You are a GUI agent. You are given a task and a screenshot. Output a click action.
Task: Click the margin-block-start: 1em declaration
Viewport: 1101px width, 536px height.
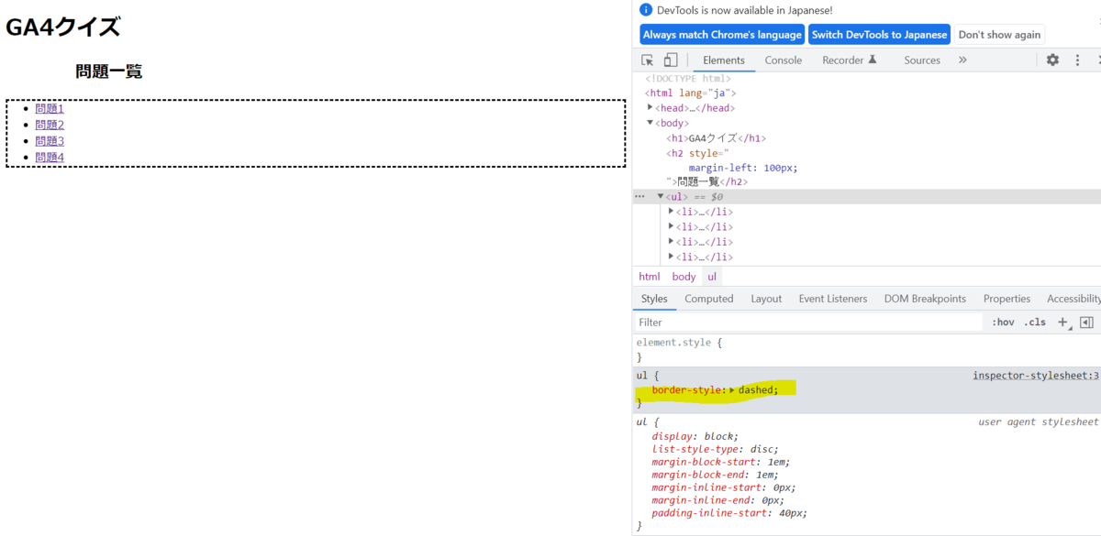720,462
